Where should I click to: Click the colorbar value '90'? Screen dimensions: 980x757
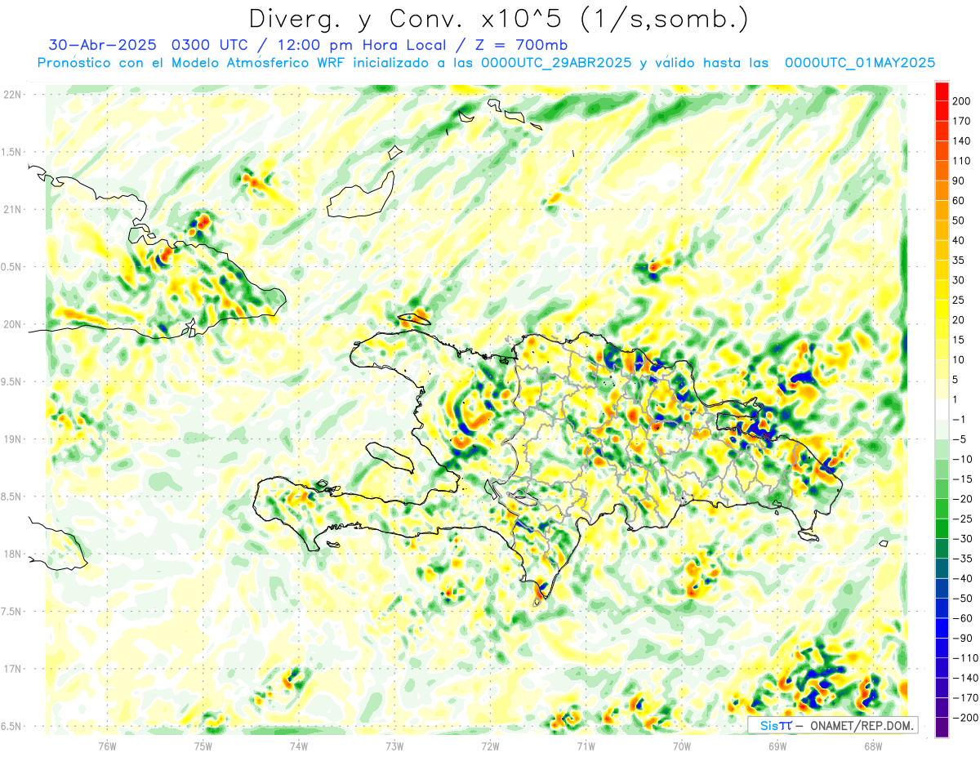[958, 180]
